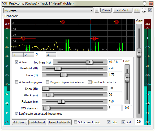Click the RMS size value field 5
The width and height of the screenshot is (155, 131).
[x=115, y=108]
